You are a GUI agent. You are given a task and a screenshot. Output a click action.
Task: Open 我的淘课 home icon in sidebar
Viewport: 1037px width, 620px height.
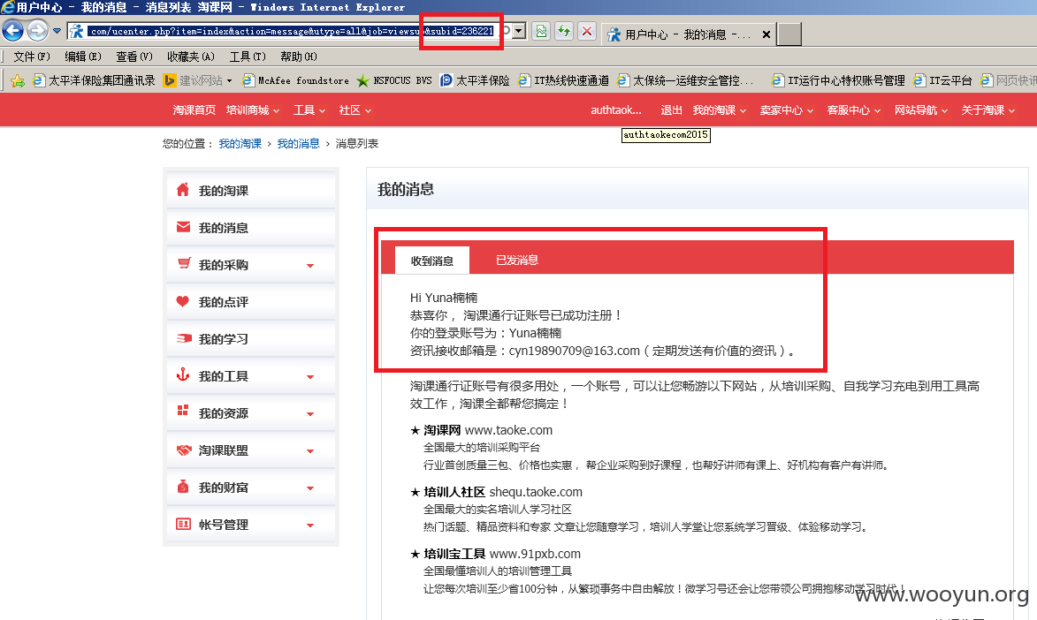[183, 190]
